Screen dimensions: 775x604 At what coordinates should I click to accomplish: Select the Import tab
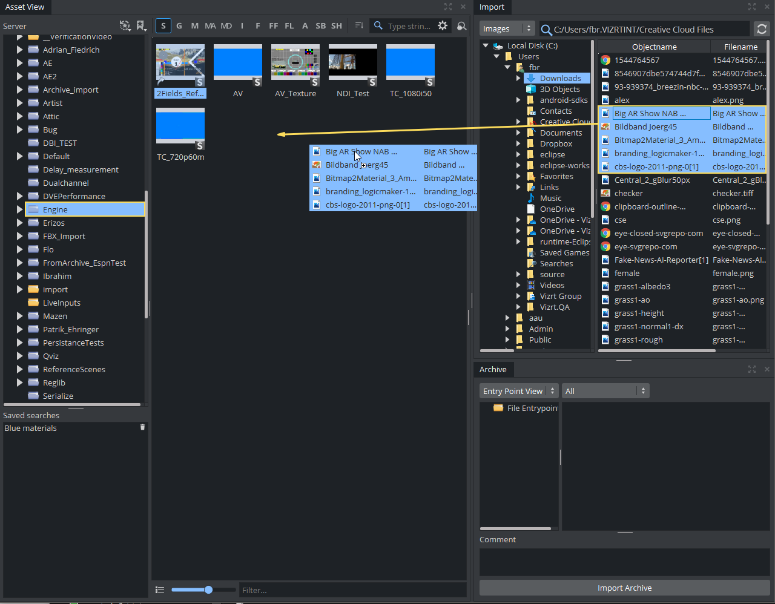coord(492,7)
